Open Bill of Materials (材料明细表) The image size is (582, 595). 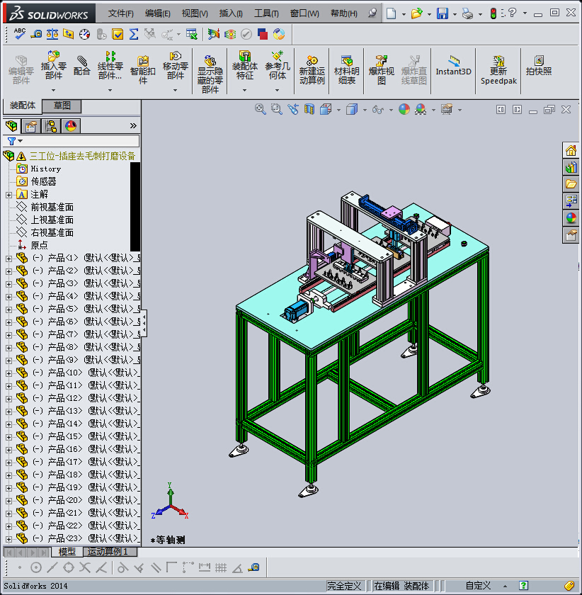(346, 70)
